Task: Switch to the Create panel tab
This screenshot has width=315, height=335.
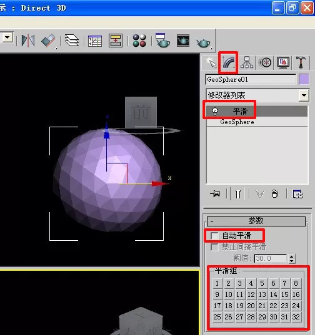Action: click(x=211, y=62)
